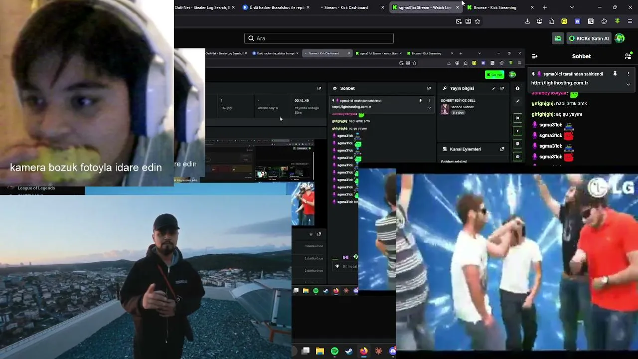
Task: Click the Turkish tag under Sadece Sohbet
Action: click(x=458, y=113)
